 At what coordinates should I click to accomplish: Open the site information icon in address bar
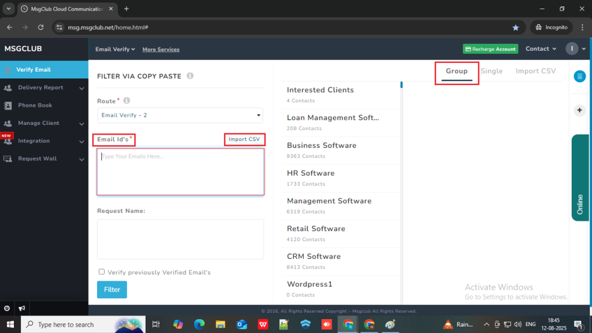click(60, 27)
